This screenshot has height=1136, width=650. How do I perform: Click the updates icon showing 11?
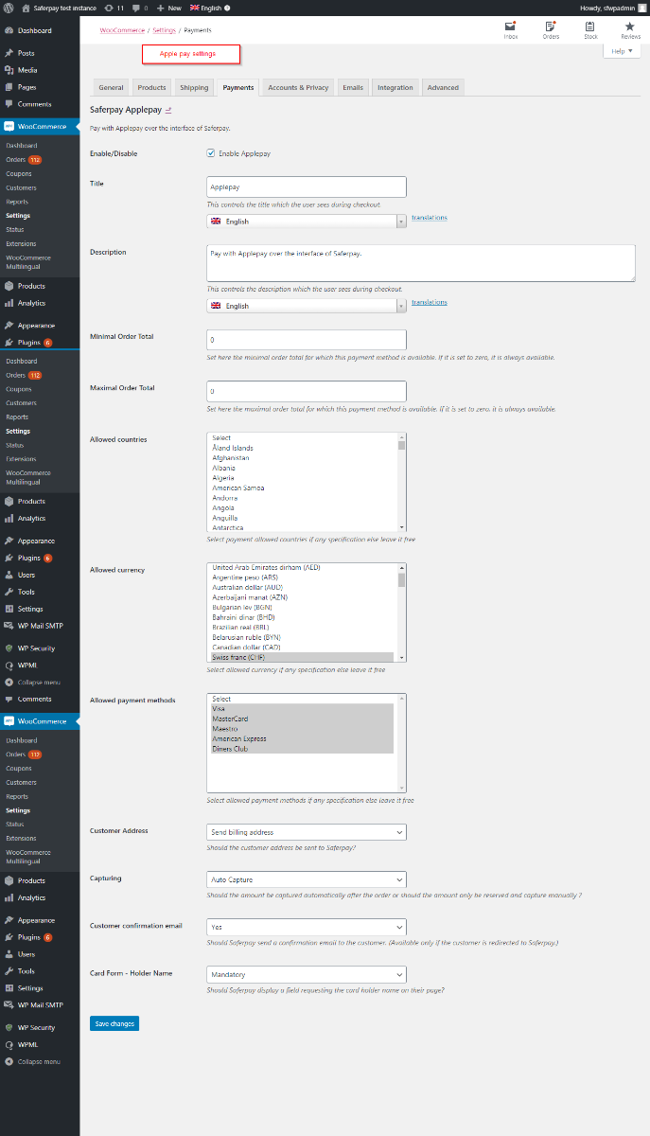pos(114,8)
